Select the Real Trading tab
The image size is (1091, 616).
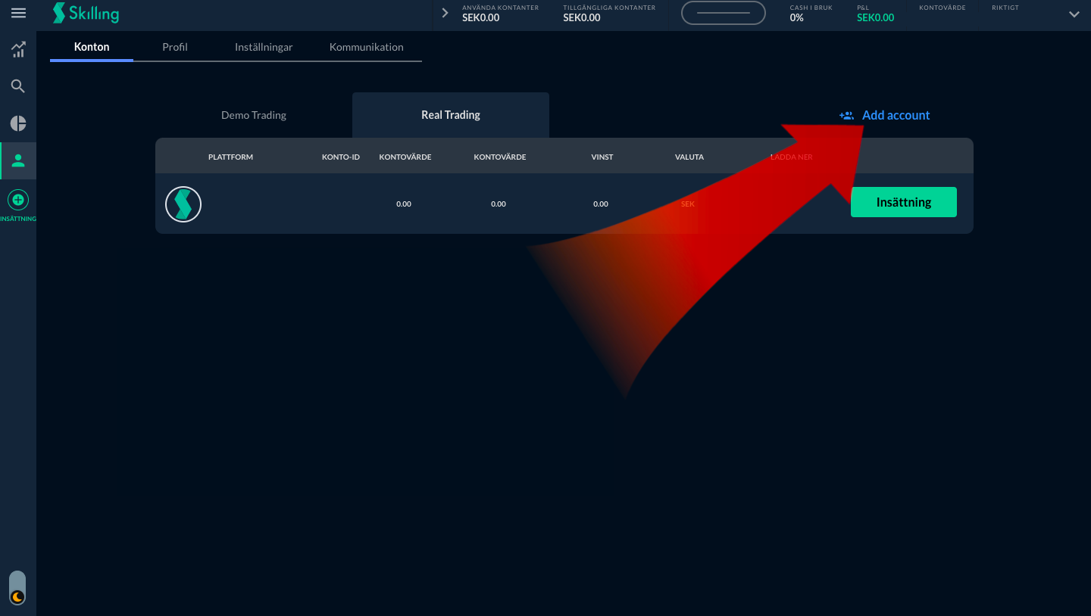pyautogui.click(x=451, y=115)
